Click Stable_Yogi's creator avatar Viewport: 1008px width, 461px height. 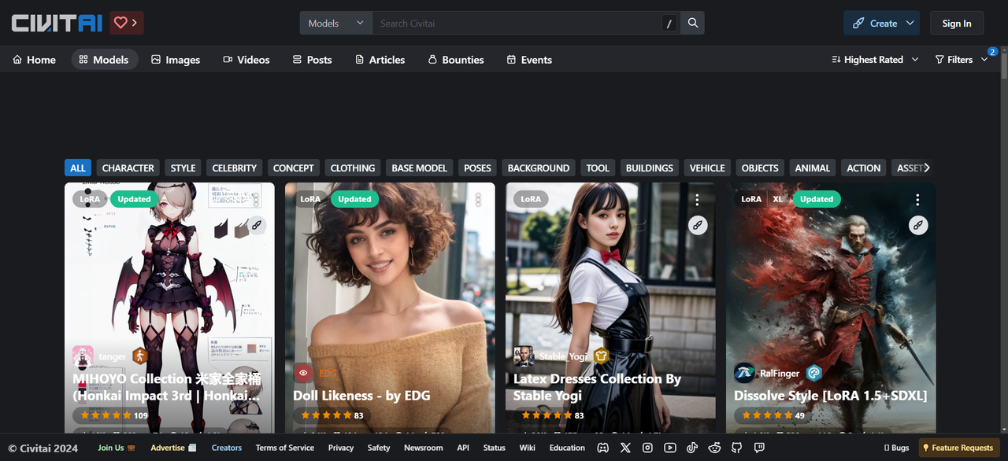point(524,356)
